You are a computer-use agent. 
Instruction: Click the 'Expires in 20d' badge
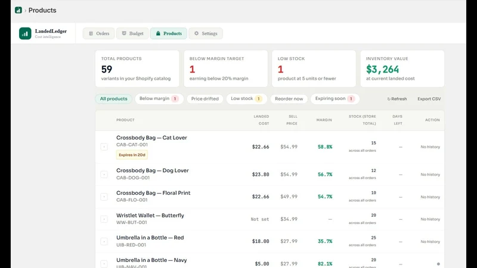132,155
